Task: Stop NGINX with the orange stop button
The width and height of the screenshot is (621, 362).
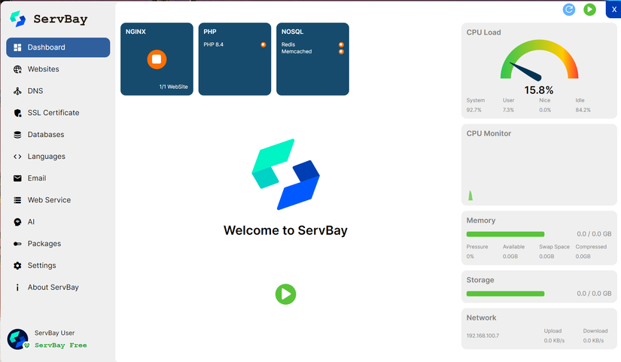Action: (x=157, y=59)
